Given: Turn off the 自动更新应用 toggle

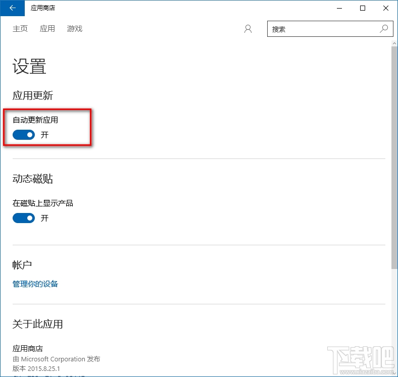Looking at the screenshot, I should 24,135.
